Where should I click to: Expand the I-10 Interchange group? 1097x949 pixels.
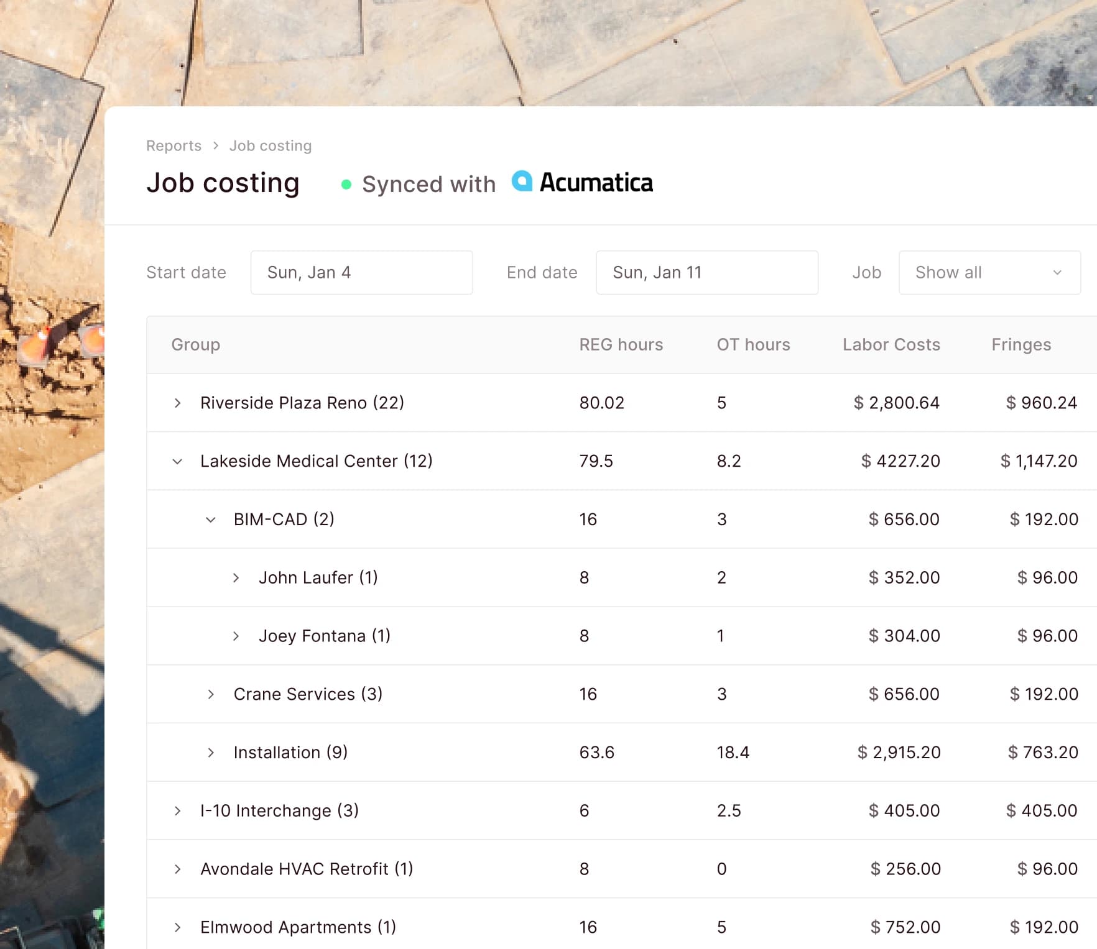point(178,810)
